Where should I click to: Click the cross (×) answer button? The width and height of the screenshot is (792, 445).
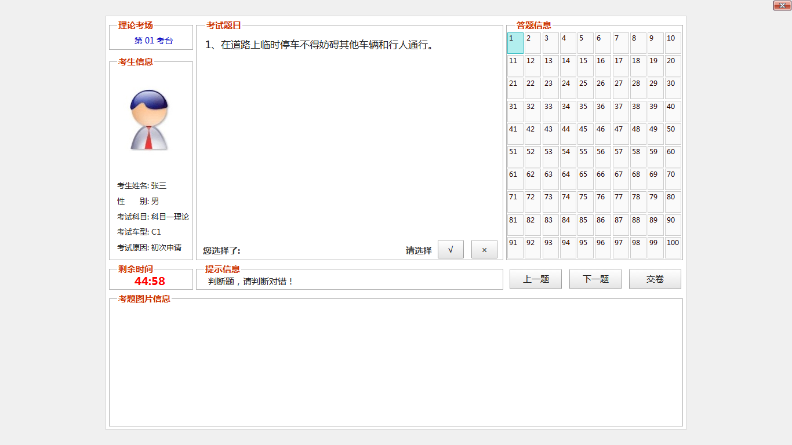484,250
